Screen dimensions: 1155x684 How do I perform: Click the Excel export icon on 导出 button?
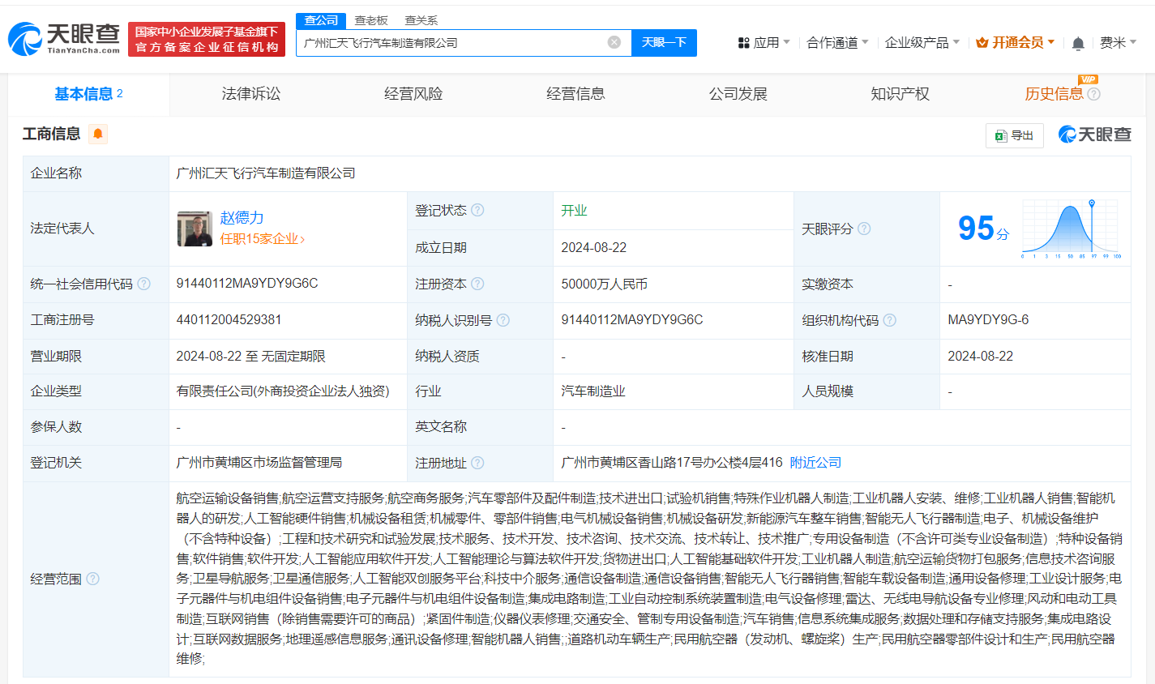point(1000,135)
